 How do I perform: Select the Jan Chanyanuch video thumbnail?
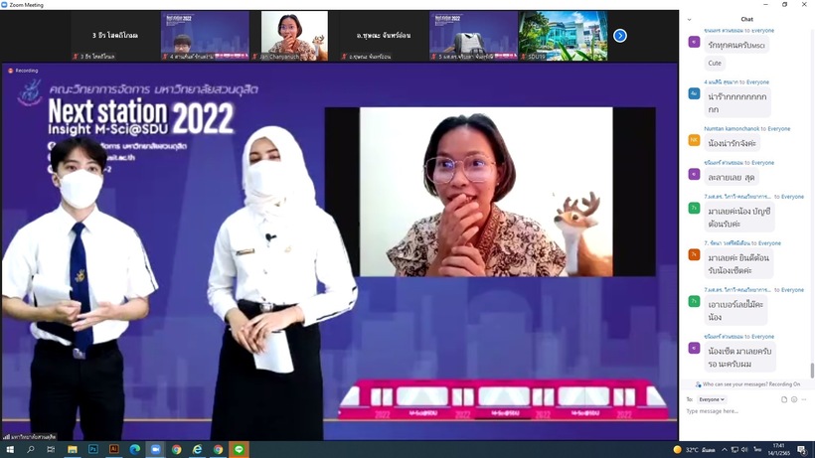294,36
